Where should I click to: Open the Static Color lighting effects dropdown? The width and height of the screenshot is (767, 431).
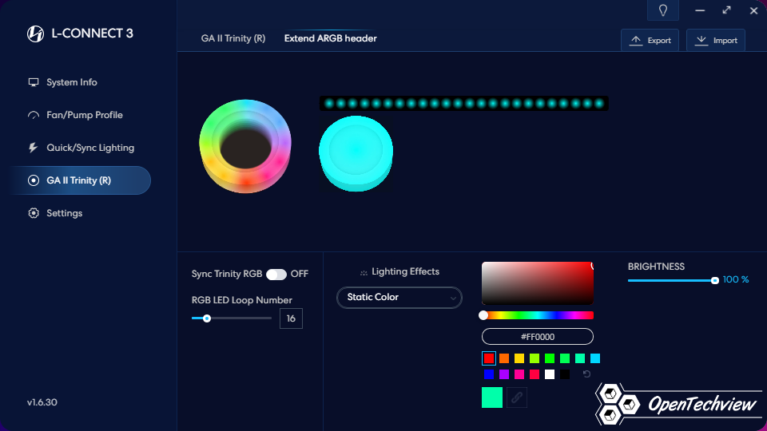399,298
